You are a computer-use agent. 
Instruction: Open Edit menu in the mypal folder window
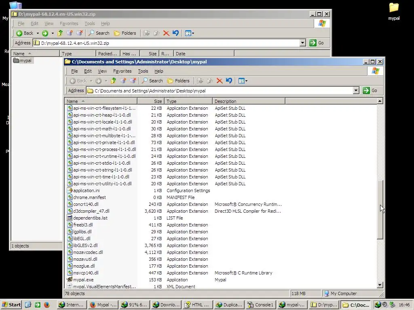(x=88, y=71)
